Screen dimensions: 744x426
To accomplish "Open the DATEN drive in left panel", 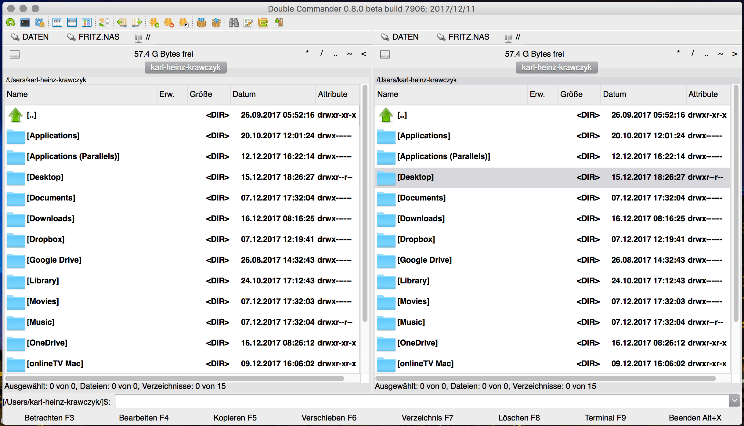I will pos(30,37).
